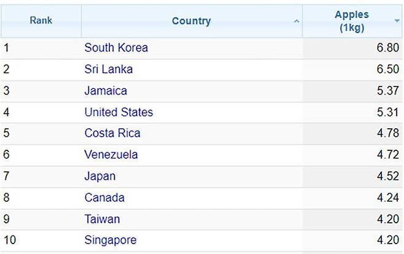This screenshot has height=254, width=404.
Task: Open the Singapore country link
Action: tap(111, 241)
